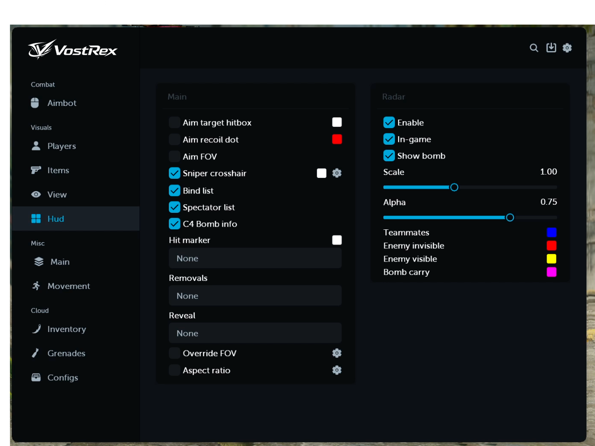Open the Inventory page in Cloud section
The height and width of the screenshot is (446, 595).
67,329
